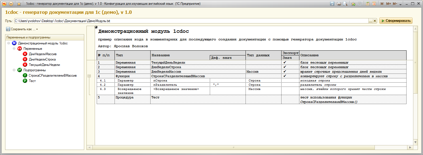Click the Деф. знач header cell

point(228,58)
